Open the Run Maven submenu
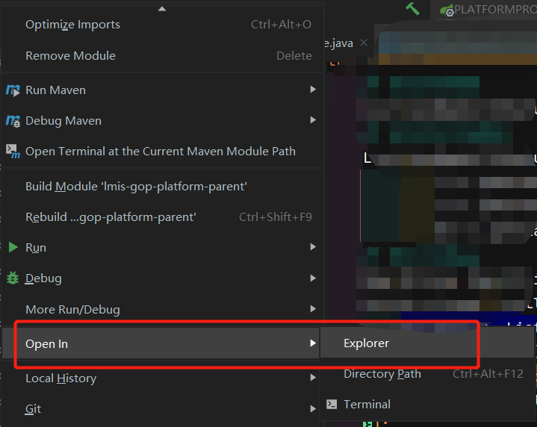Viewport: 537px width, 427px height. [x=162, y=90]
